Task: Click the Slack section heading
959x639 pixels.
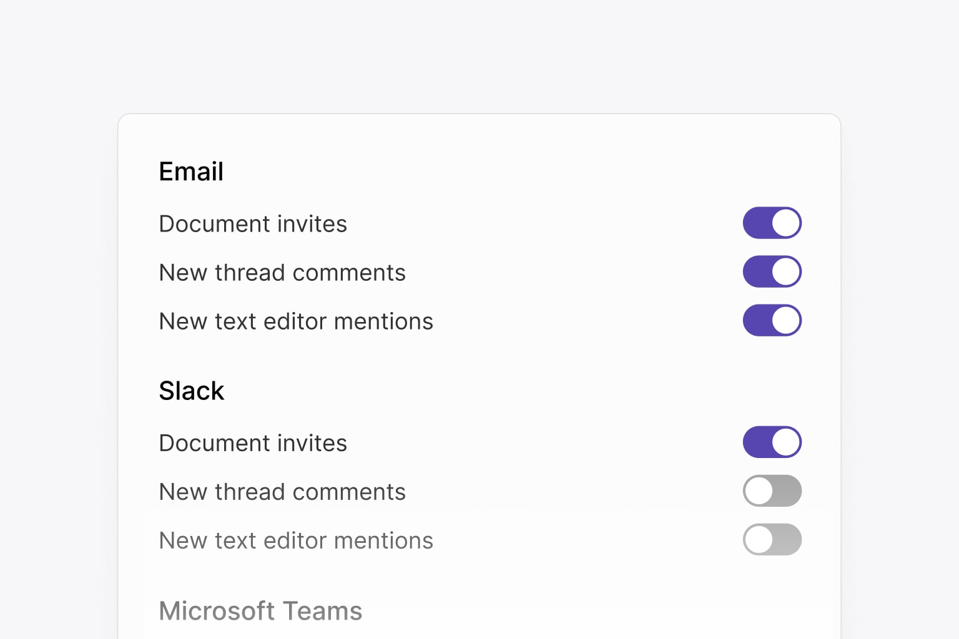Action: tap(191, 391)
